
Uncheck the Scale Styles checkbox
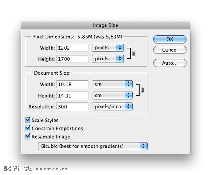click(x=27, y=120)
